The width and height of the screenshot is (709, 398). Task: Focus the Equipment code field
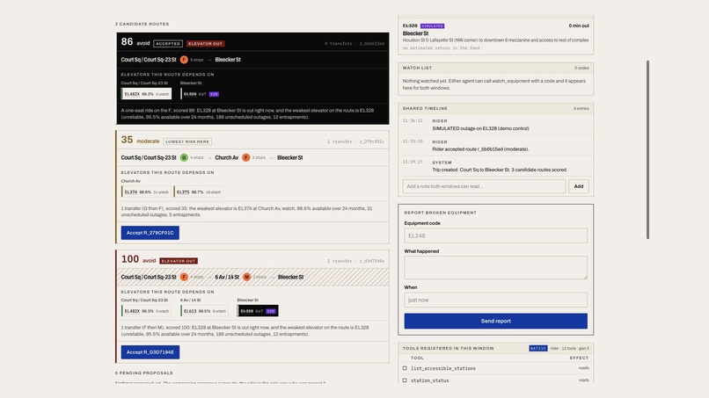pyautogui.click(x=495, y=235)
